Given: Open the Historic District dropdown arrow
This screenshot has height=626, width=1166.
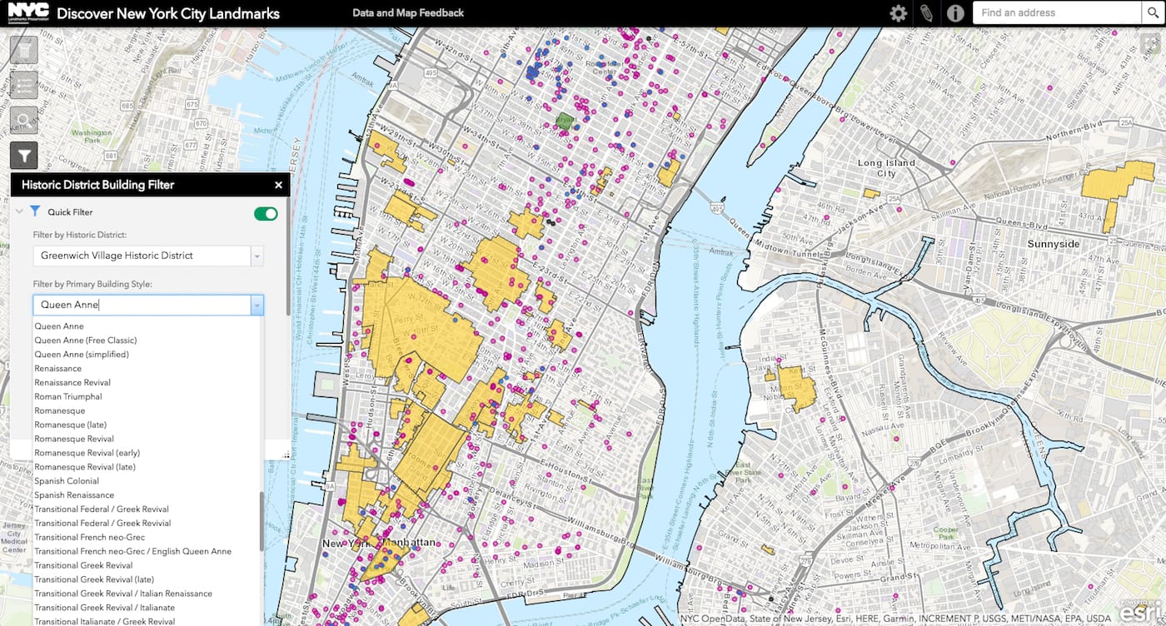Looking at the screenshot, I should [257, 256].
